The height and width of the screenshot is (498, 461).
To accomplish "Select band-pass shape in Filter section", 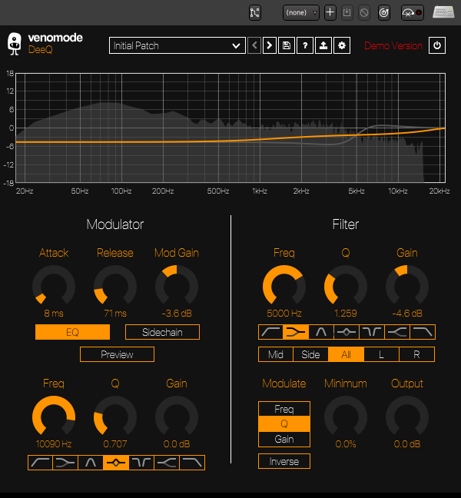I will pos(321,332).
